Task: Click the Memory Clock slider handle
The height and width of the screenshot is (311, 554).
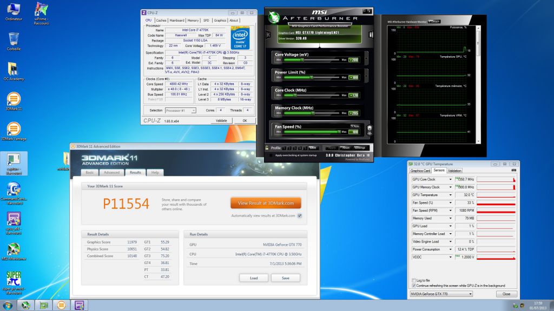Action: (313, 113)
